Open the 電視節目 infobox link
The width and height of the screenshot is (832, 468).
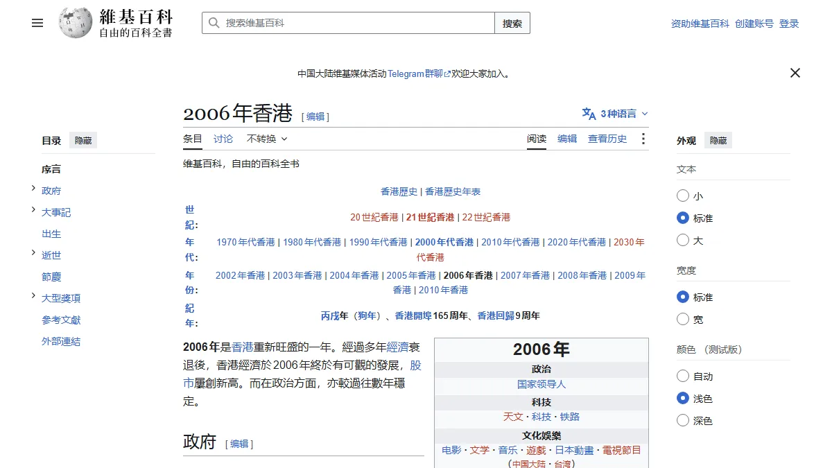(621, 450)
